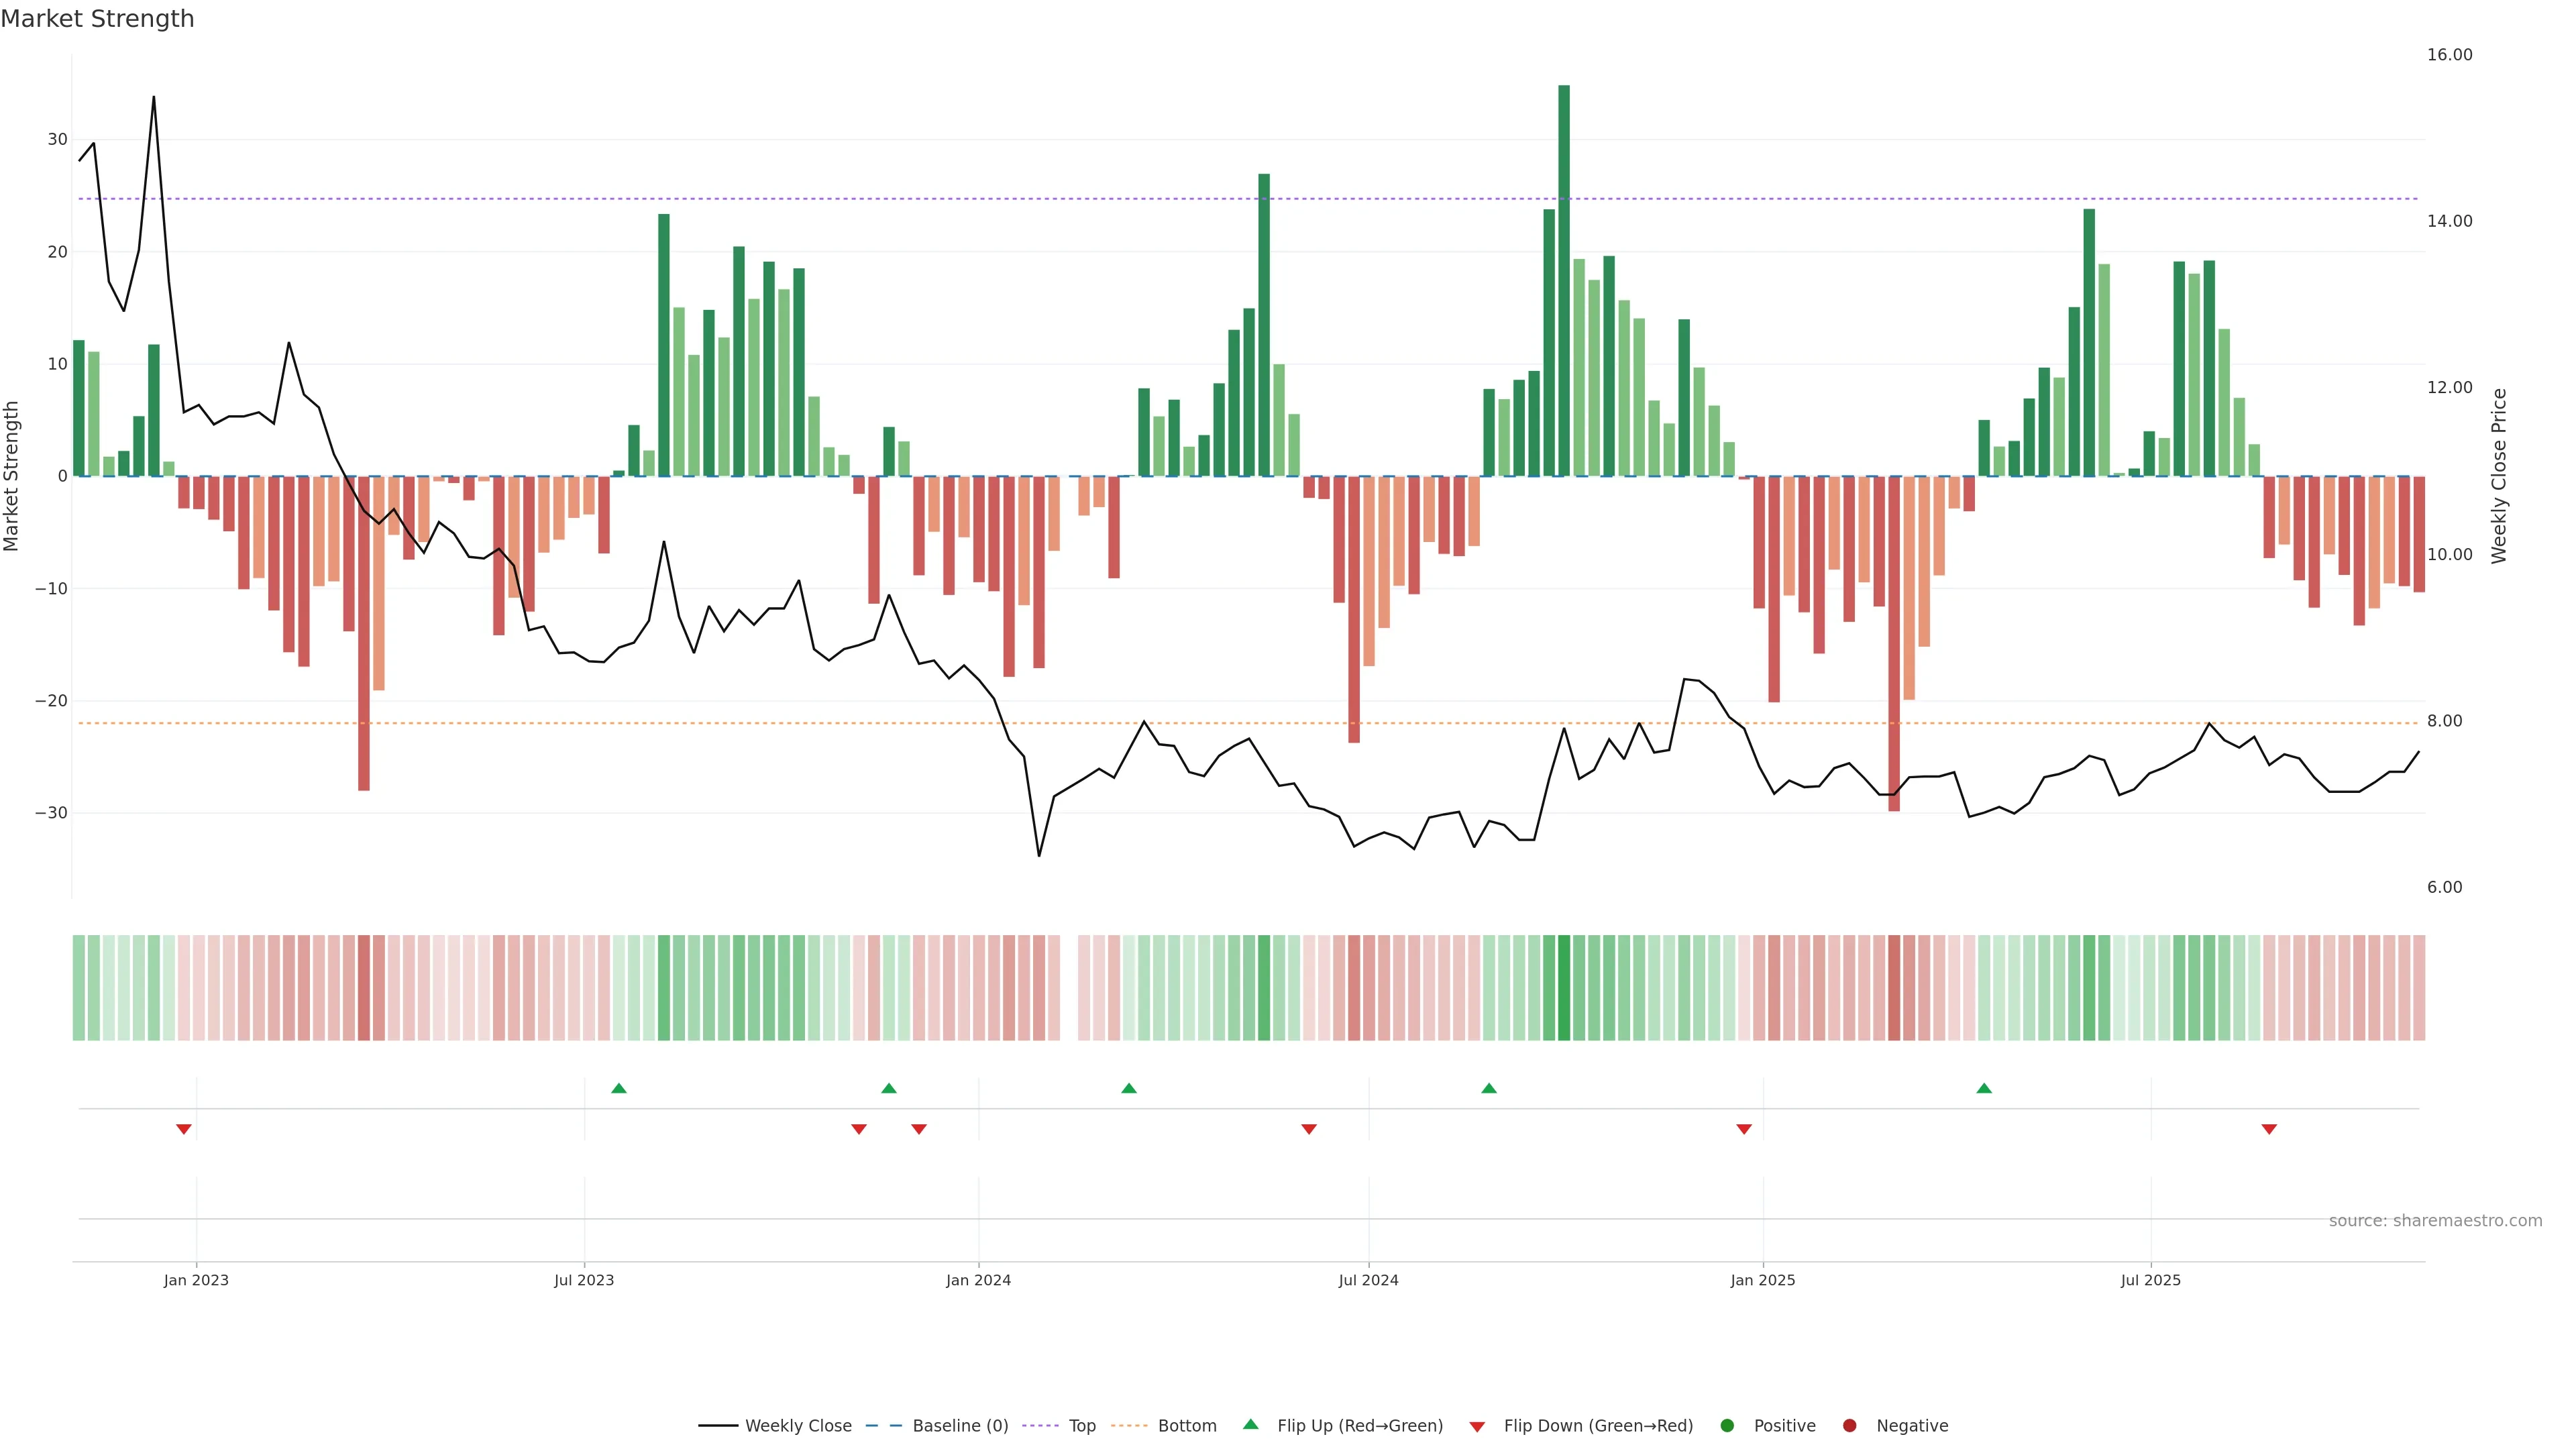Click the Jan 2024 x-axis label
This screenshot has width=2576, height=1449.
(x=978, y=1280)
